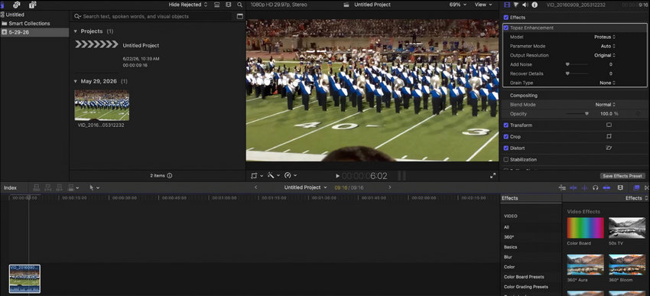Adjust the Opacity slider
The width and height of the screenshot is (650, 296).
(587, 114)
